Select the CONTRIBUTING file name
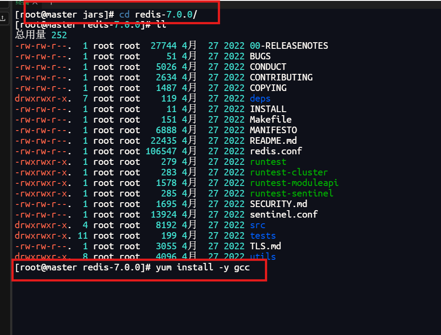441x335 pixels. (x=281, y=77)
